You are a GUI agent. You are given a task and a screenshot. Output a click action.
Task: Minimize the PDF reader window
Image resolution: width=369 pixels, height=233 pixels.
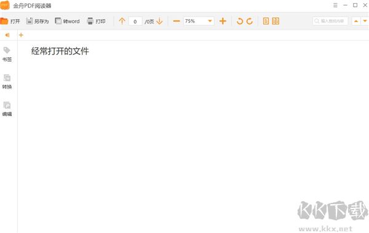tap(345, 5)
